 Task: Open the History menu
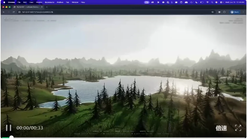(x=39, y=2)
